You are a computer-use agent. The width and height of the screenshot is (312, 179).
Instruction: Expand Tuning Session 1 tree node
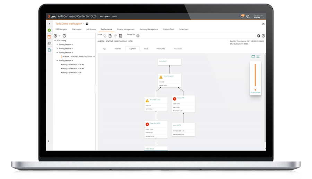coord(57,44)
